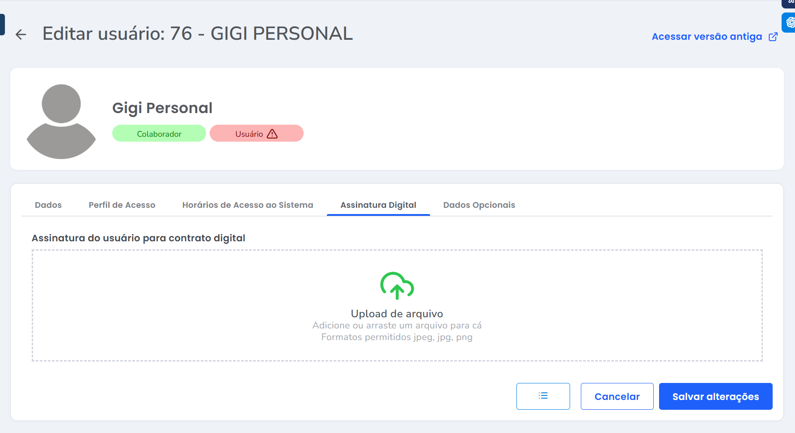This screenshot has height=433, width=795.
Task: Open the Dados Opcionais tab
Action: (479, 205)
